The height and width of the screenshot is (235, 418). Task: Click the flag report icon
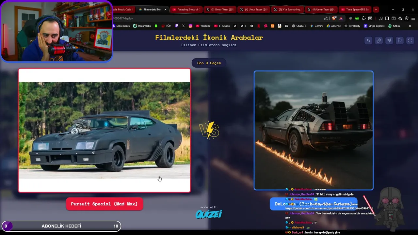point(400,40)
